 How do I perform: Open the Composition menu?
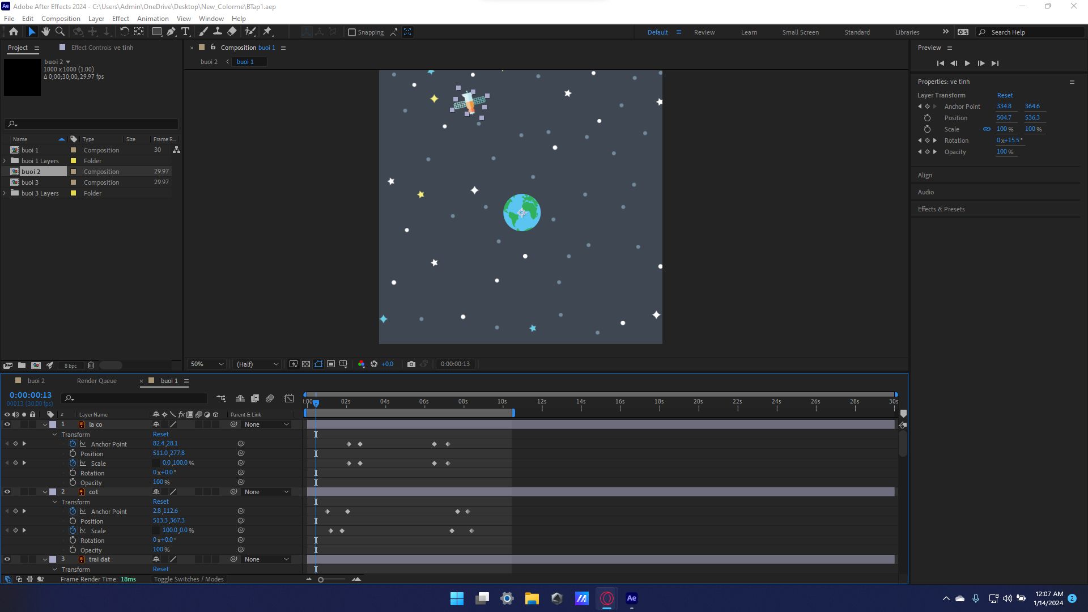61,18
